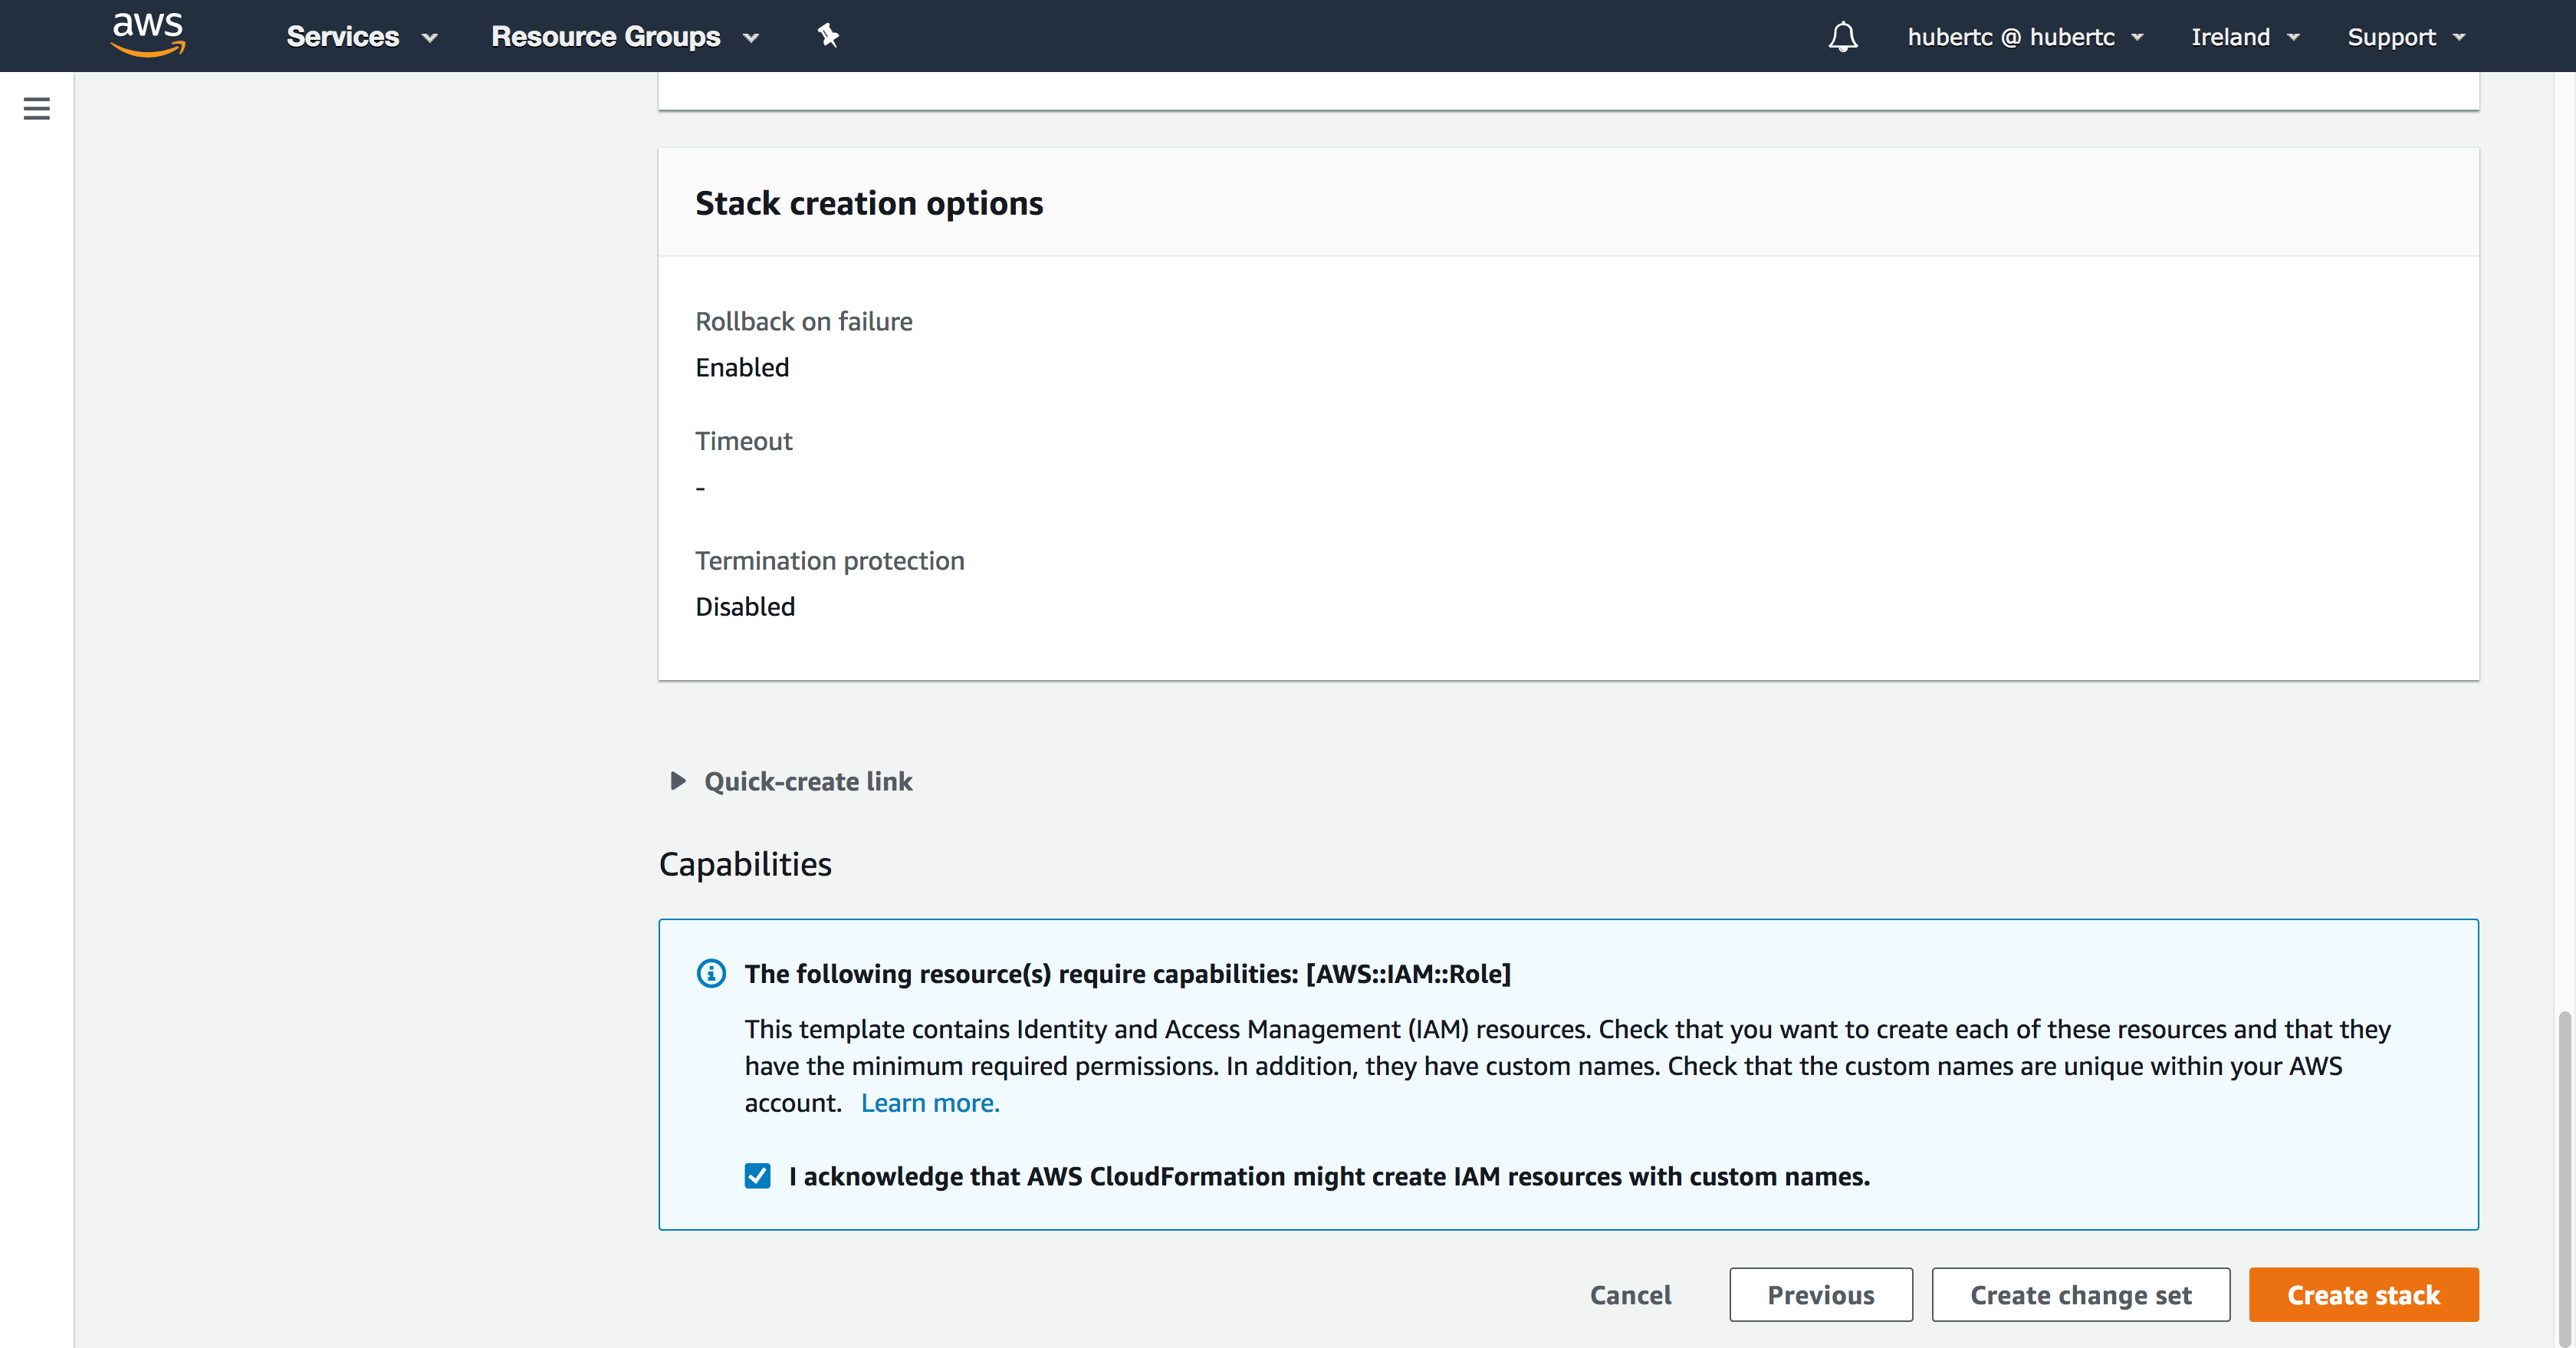This screenshot has height=1348, width=2576.
Task: Click Create change set
Action: (2081, 1295)
